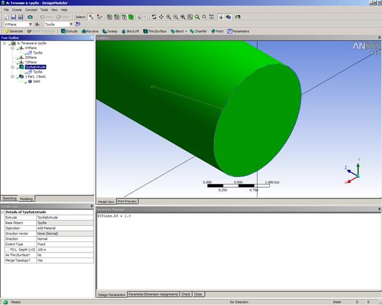Click the Thin/Surface tool
Screen dimensions: 382x305
pyautogui.click(x=156, y=31)
